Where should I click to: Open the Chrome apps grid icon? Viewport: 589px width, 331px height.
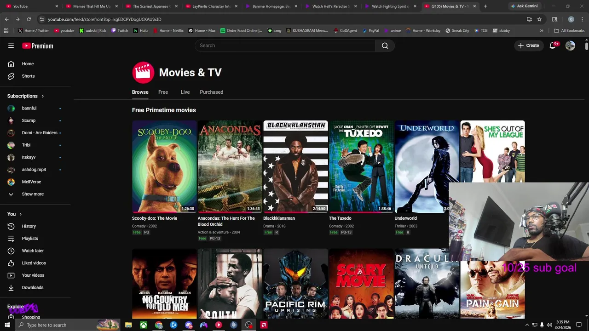pos(6,30)
